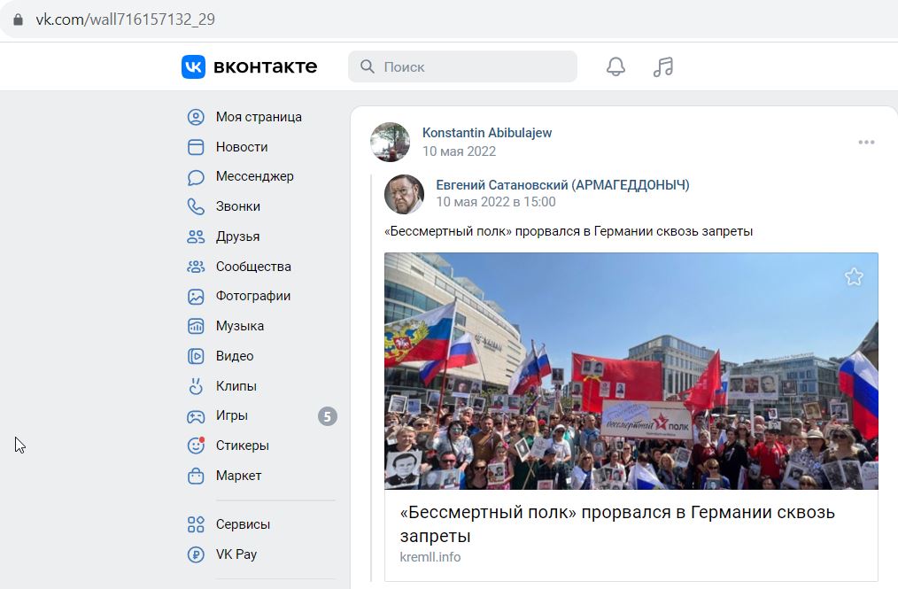Image resolution: width=898 pixels, height=589 pixels.
Task: Open the notifications bell icon
Action: pos(615,66)
